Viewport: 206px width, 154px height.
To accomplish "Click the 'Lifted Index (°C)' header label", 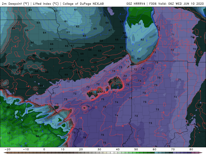I will click(x=46, y=4).
